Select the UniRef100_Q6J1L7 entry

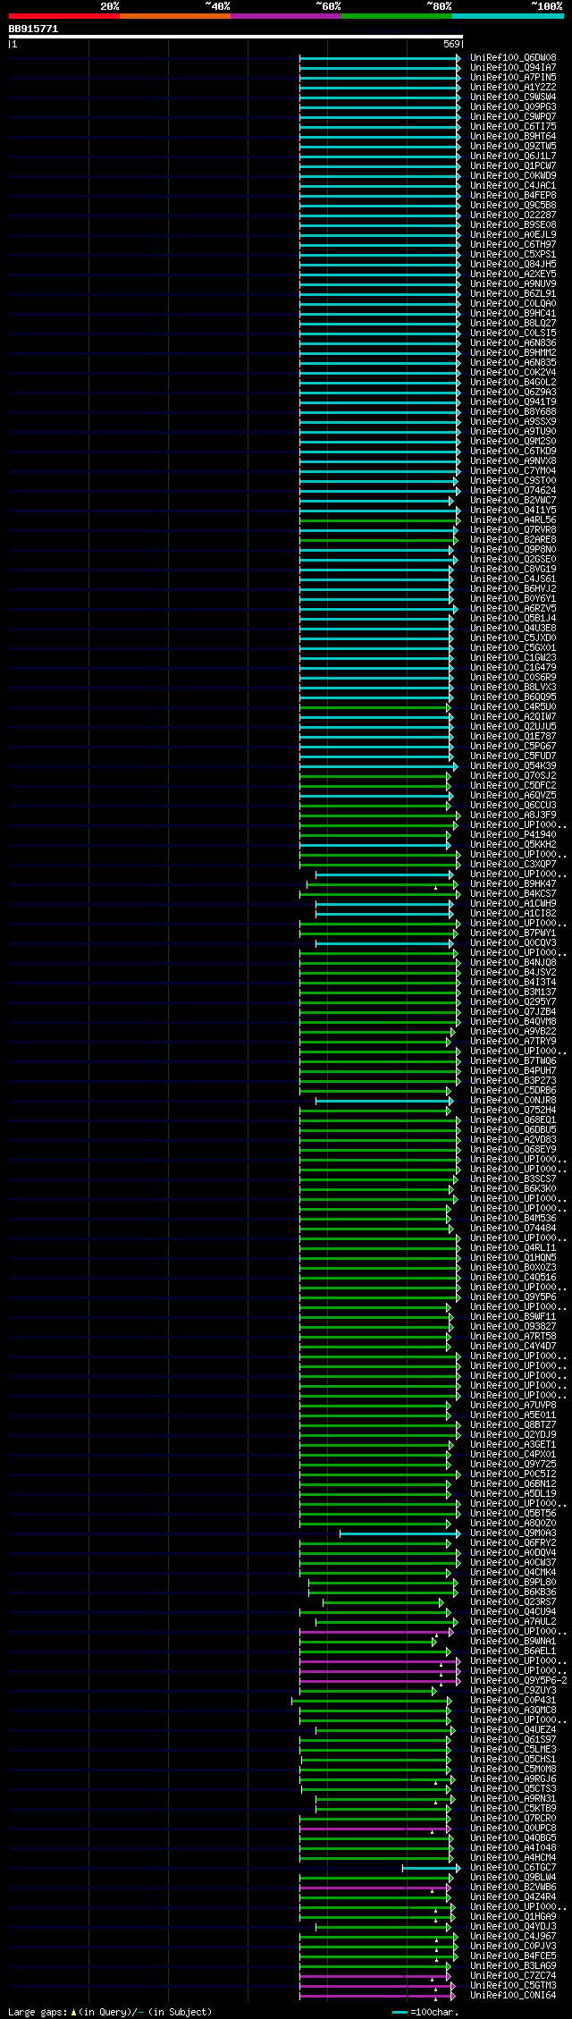pyautogui.click(x=513, y=156)
